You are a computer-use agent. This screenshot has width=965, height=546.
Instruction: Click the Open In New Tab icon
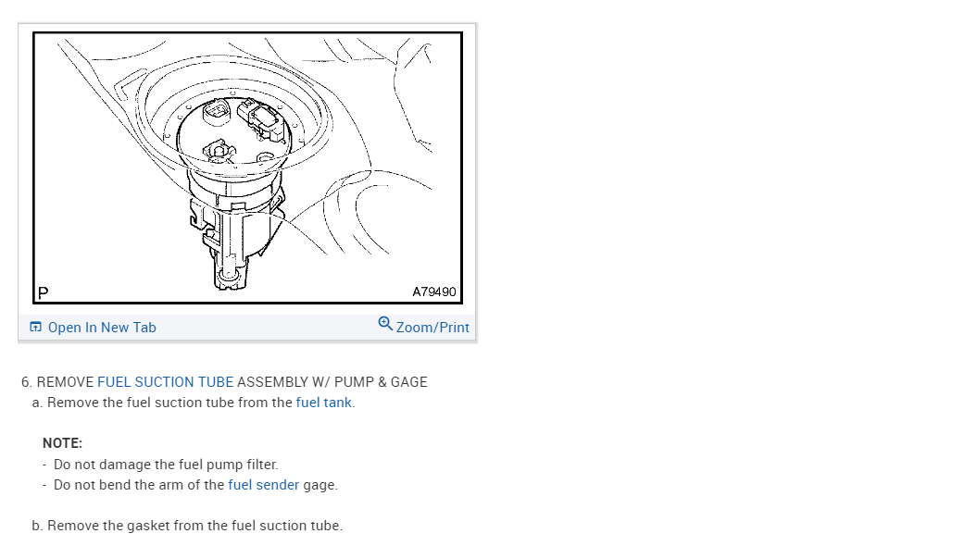pyautogui.click(x=36, y=327)
